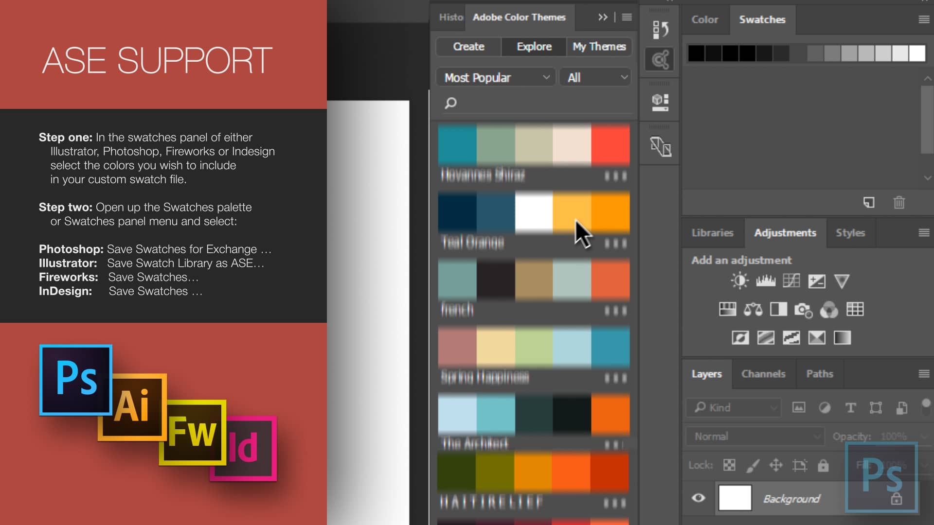Hide the Background layer
This screenshot has height=525, width=934.
pyautogui.click(x=699, y=498)
